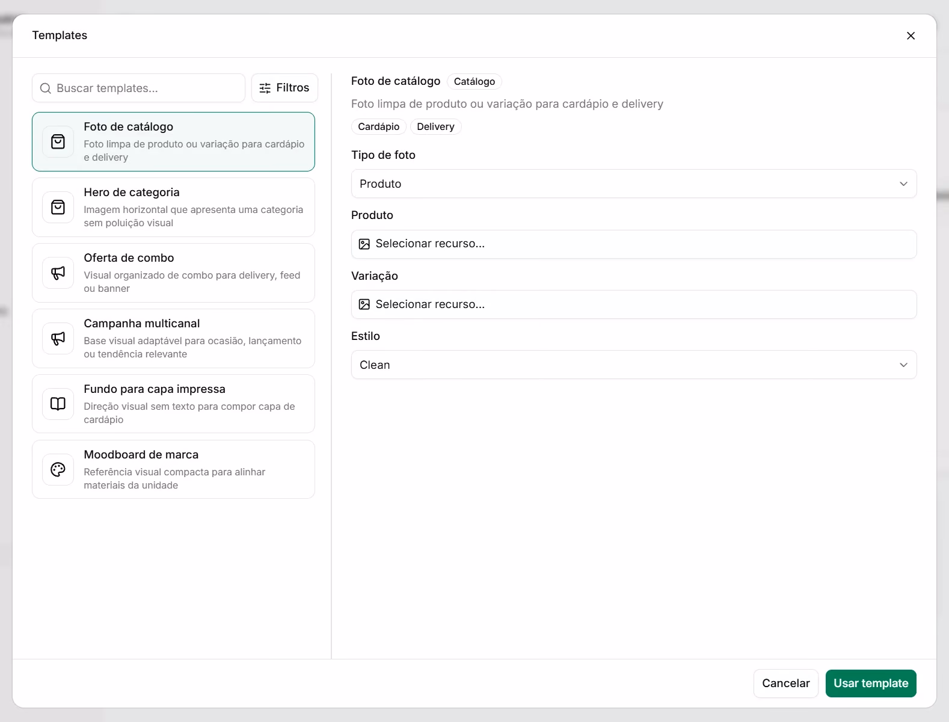
Task: Click the Delivery tag chip
Action: (436, 126)
